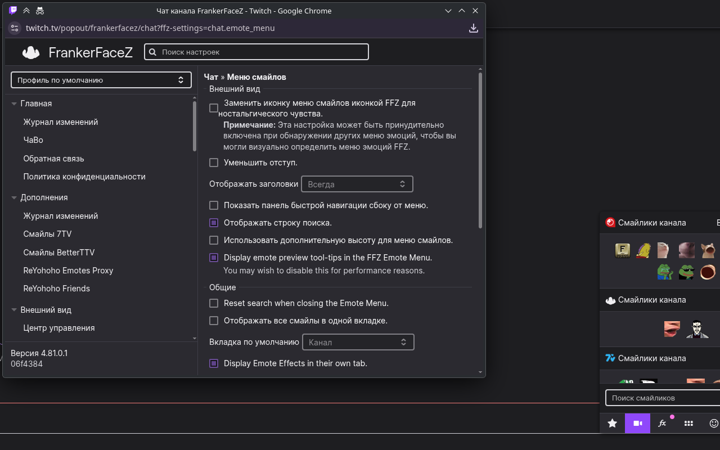
Task: Open 'Журнал изменений' under Главная
Action: click(61, 122)
